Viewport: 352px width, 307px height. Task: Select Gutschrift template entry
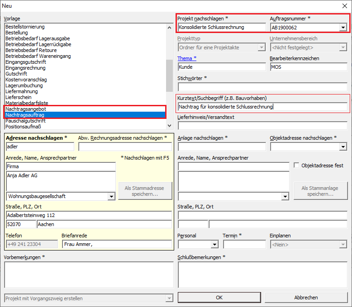(x=16, y=74)
